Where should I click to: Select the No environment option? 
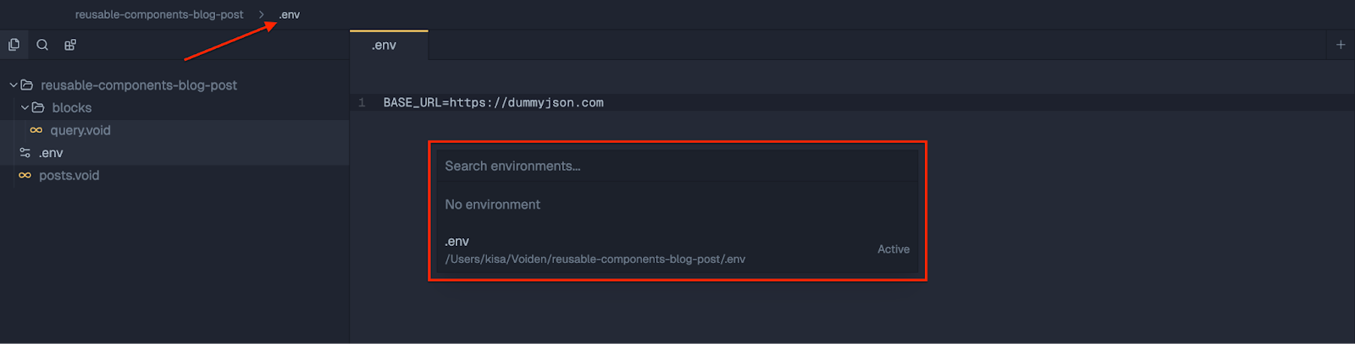(493, 205)
